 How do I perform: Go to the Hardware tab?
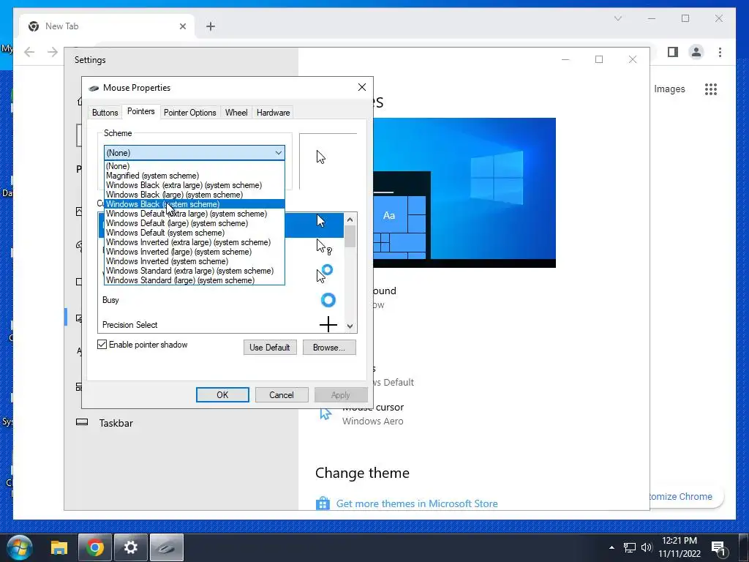pos(274,113)
